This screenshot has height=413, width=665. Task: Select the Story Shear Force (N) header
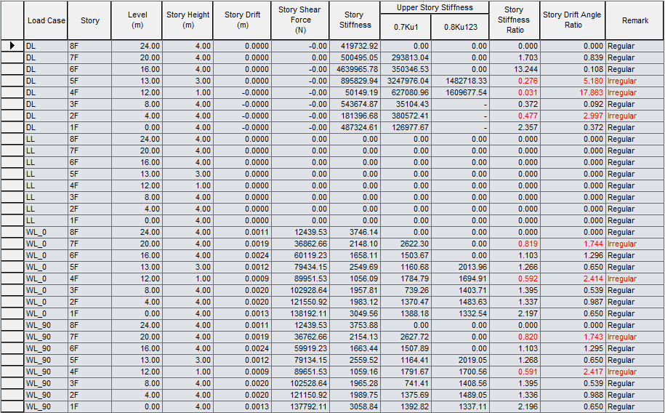[x=300, y=20]
